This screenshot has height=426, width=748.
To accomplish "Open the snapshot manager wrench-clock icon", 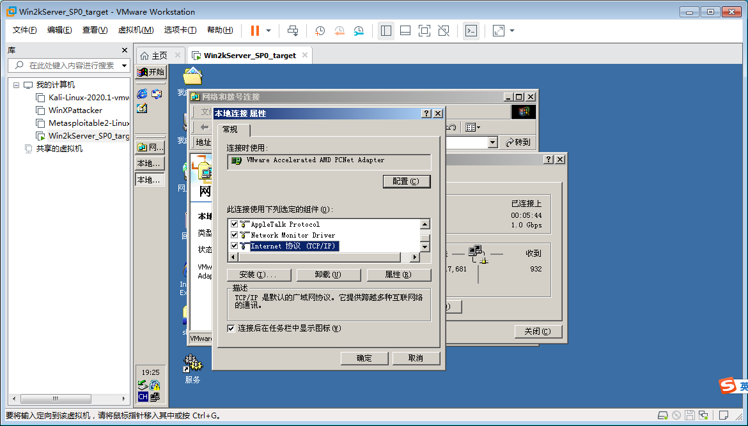I will [x=359, y=31].
